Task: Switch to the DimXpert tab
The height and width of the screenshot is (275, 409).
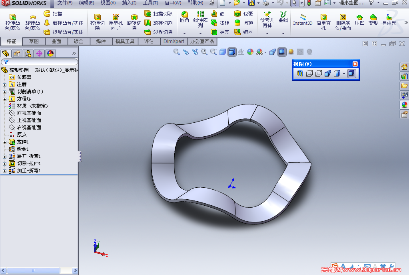Action: [174, 41]
